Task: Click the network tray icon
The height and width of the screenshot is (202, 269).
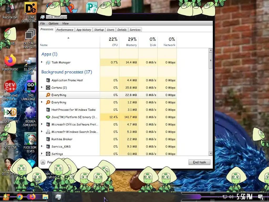Action: pyautogui.click(x=225, y=197)
